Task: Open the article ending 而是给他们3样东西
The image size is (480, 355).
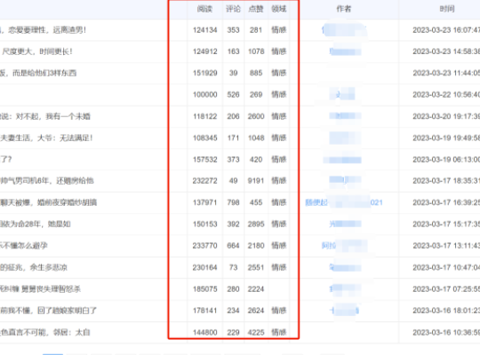Action: pos(38,73)
